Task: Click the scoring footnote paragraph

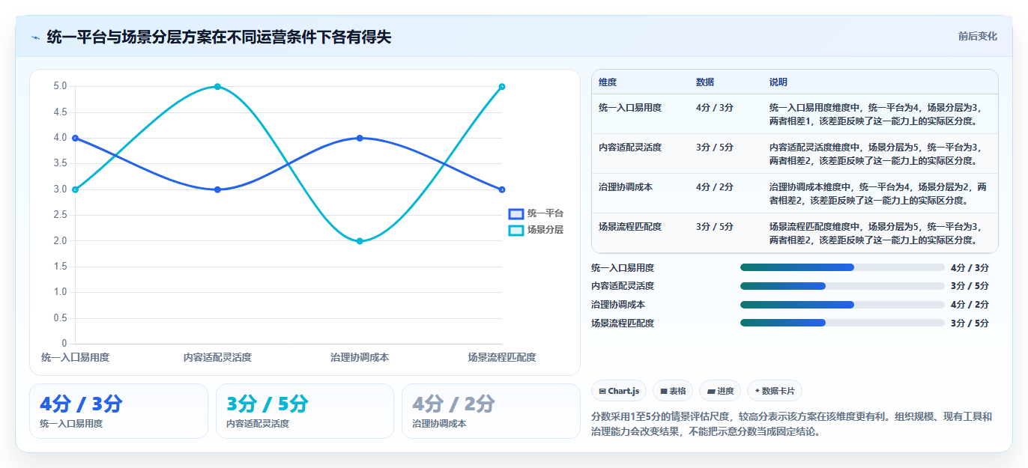Action: pos(791,424)
